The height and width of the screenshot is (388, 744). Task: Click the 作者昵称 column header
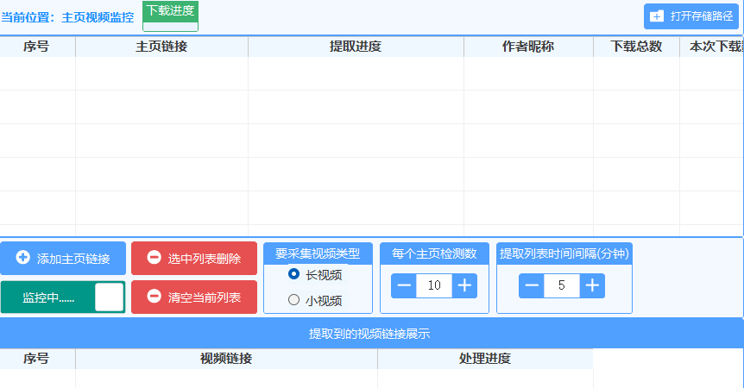click(x=528, y=47)
